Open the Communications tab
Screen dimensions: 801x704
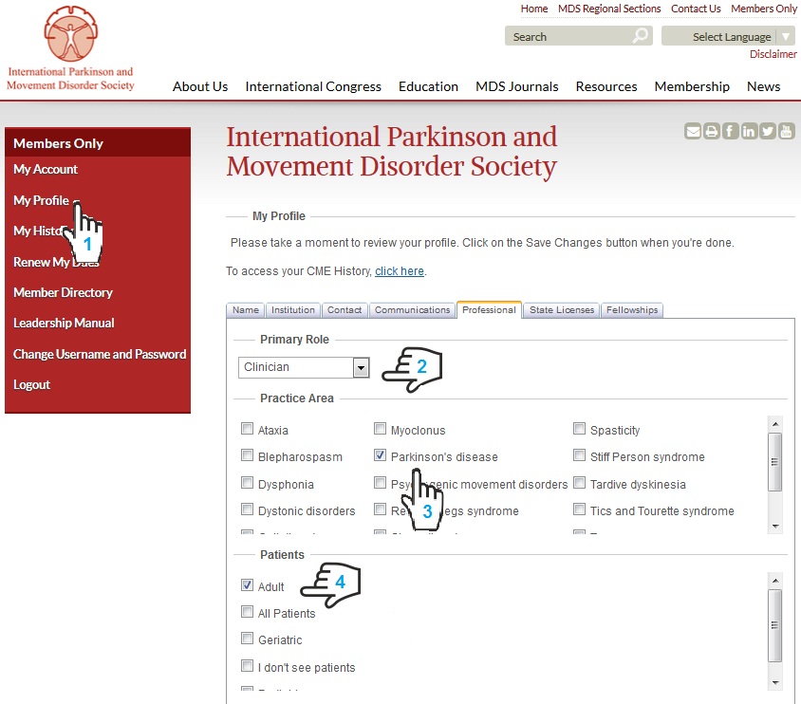point(412,310)
